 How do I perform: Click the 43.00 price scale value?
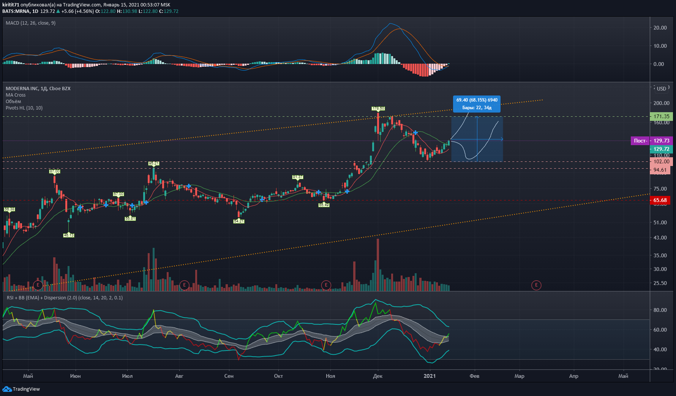tap(660, 238)
